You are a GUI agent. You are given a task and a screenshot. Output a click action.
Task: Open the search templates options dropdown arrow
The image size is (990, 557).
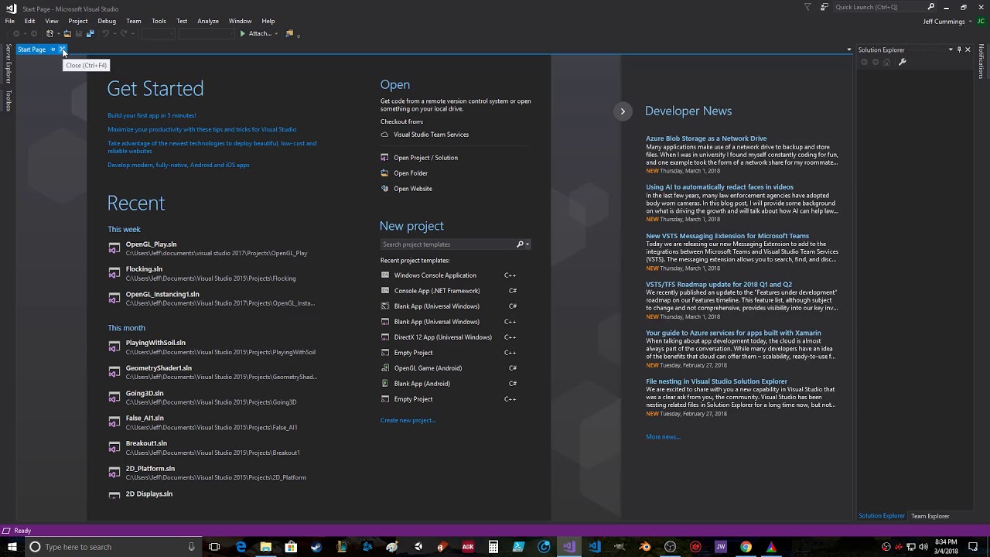527,244
